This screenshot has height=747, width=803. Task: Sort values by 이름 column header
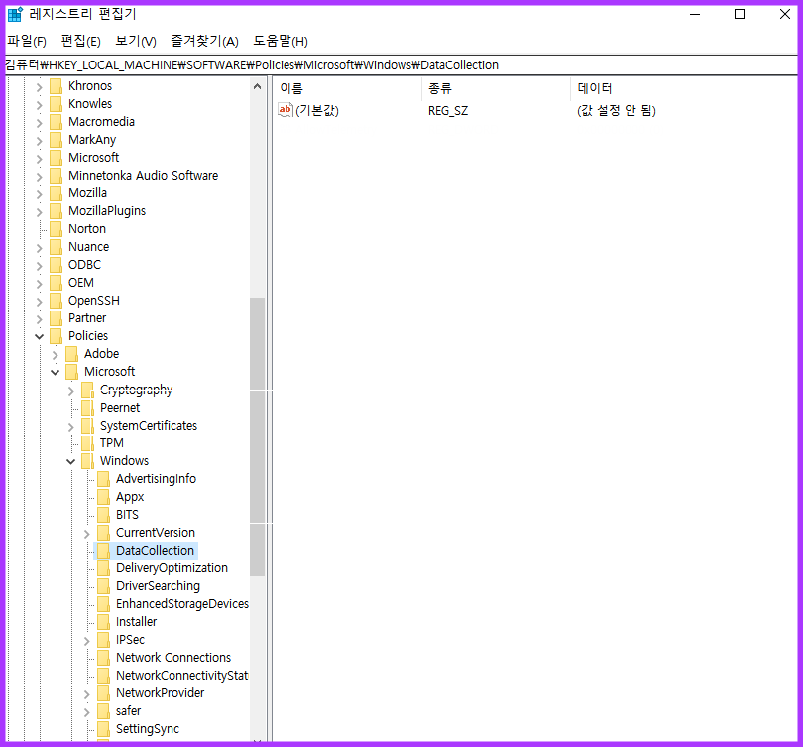point(347,88)
